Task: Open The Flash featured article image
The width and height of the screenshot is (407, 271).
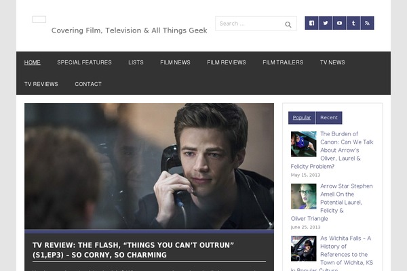Action: click(x=149, y=166)
